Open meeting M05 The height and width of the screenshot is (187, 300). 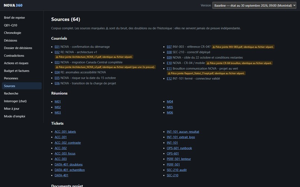pyautogui.click(x=170, y=107)
